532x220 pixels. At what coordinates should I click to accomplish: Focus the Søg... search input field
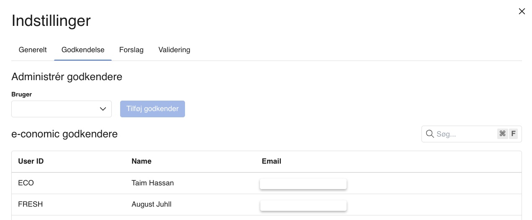click(465, 134)
